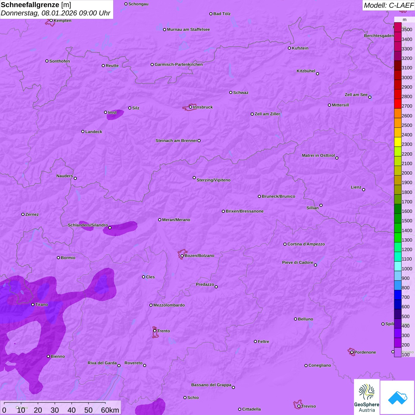Click the Kitzbühel location dot
The width and height of the screenshot is (415, 415).
[317, 74]
